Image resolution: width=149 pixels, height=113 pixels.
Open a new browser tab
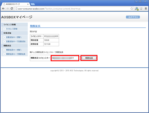[33, 4]
